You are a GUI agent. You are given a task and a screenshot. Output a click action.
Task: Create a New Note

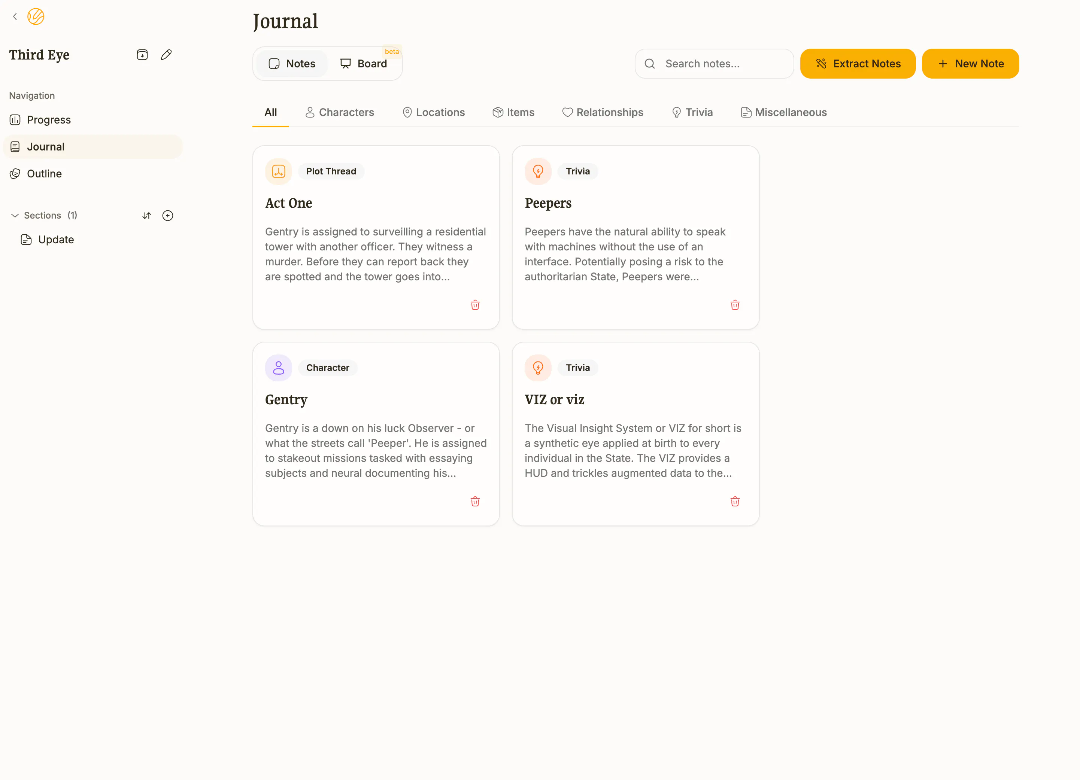pyautogui.click(x=971, y=64)
